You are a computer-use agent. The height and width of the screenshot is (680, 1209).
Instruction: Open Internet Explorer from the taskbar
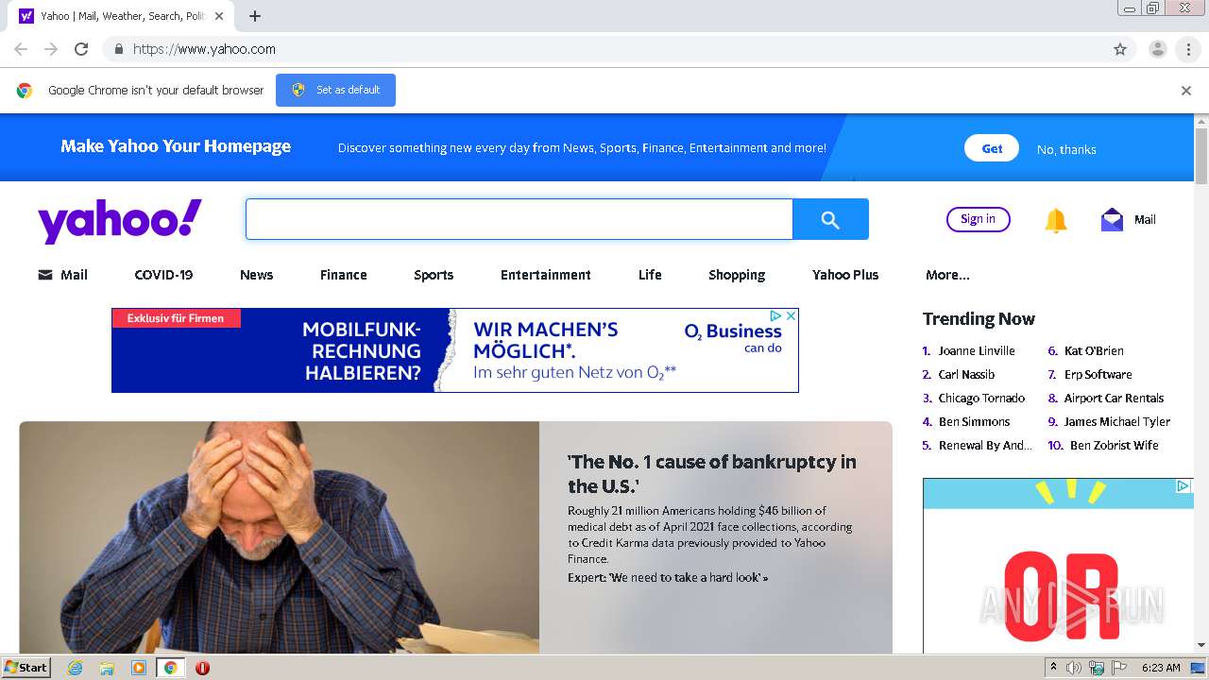pos(76,668)
